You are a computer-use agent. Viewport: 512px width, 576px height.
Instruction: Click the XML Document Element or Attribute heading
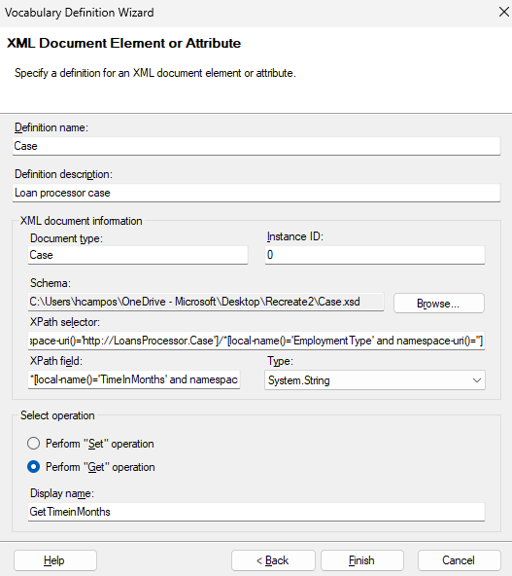click(124, 44)
